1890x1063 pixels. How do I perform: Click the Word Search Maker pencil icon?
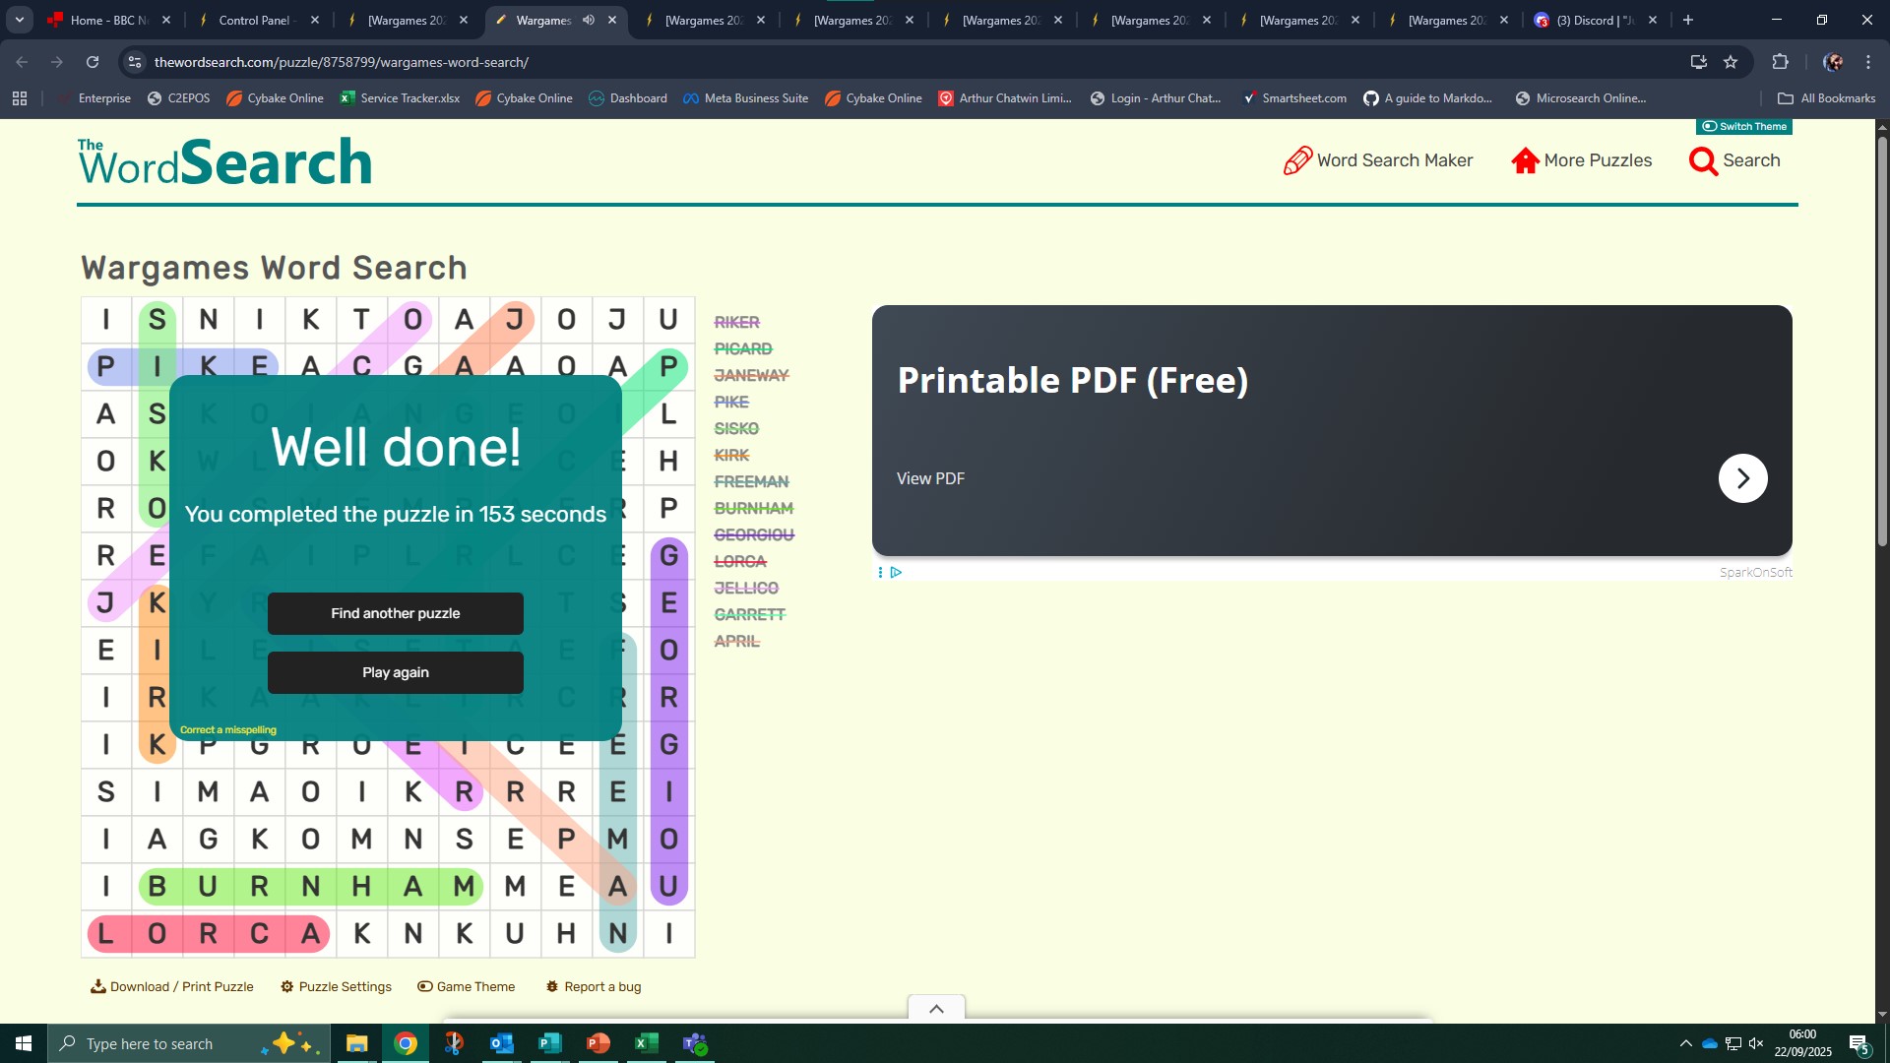coord(1297,160)
